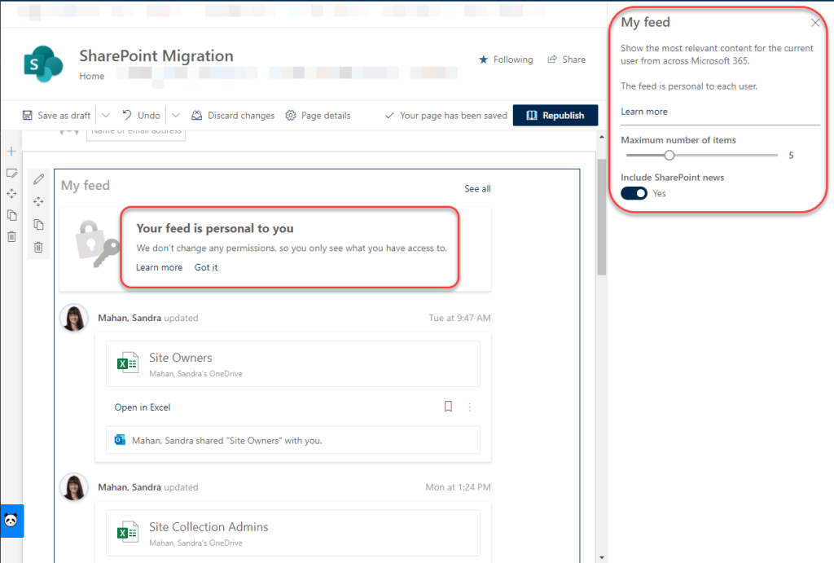Open more options for the Site Owners item

point(470,407)
